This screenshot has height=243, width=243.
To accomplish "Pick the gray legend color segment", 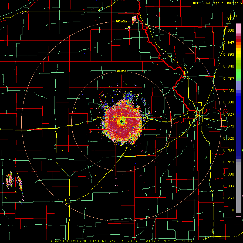I will point(238,188).
